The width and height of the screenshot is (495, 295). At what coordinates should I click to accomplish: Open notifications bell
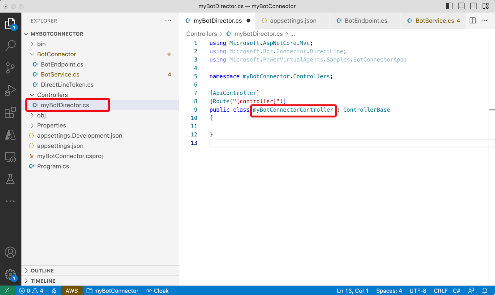click(485, 291)
